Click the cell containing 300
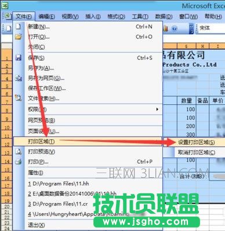225x231 pixels. click(x=187, y=134)
